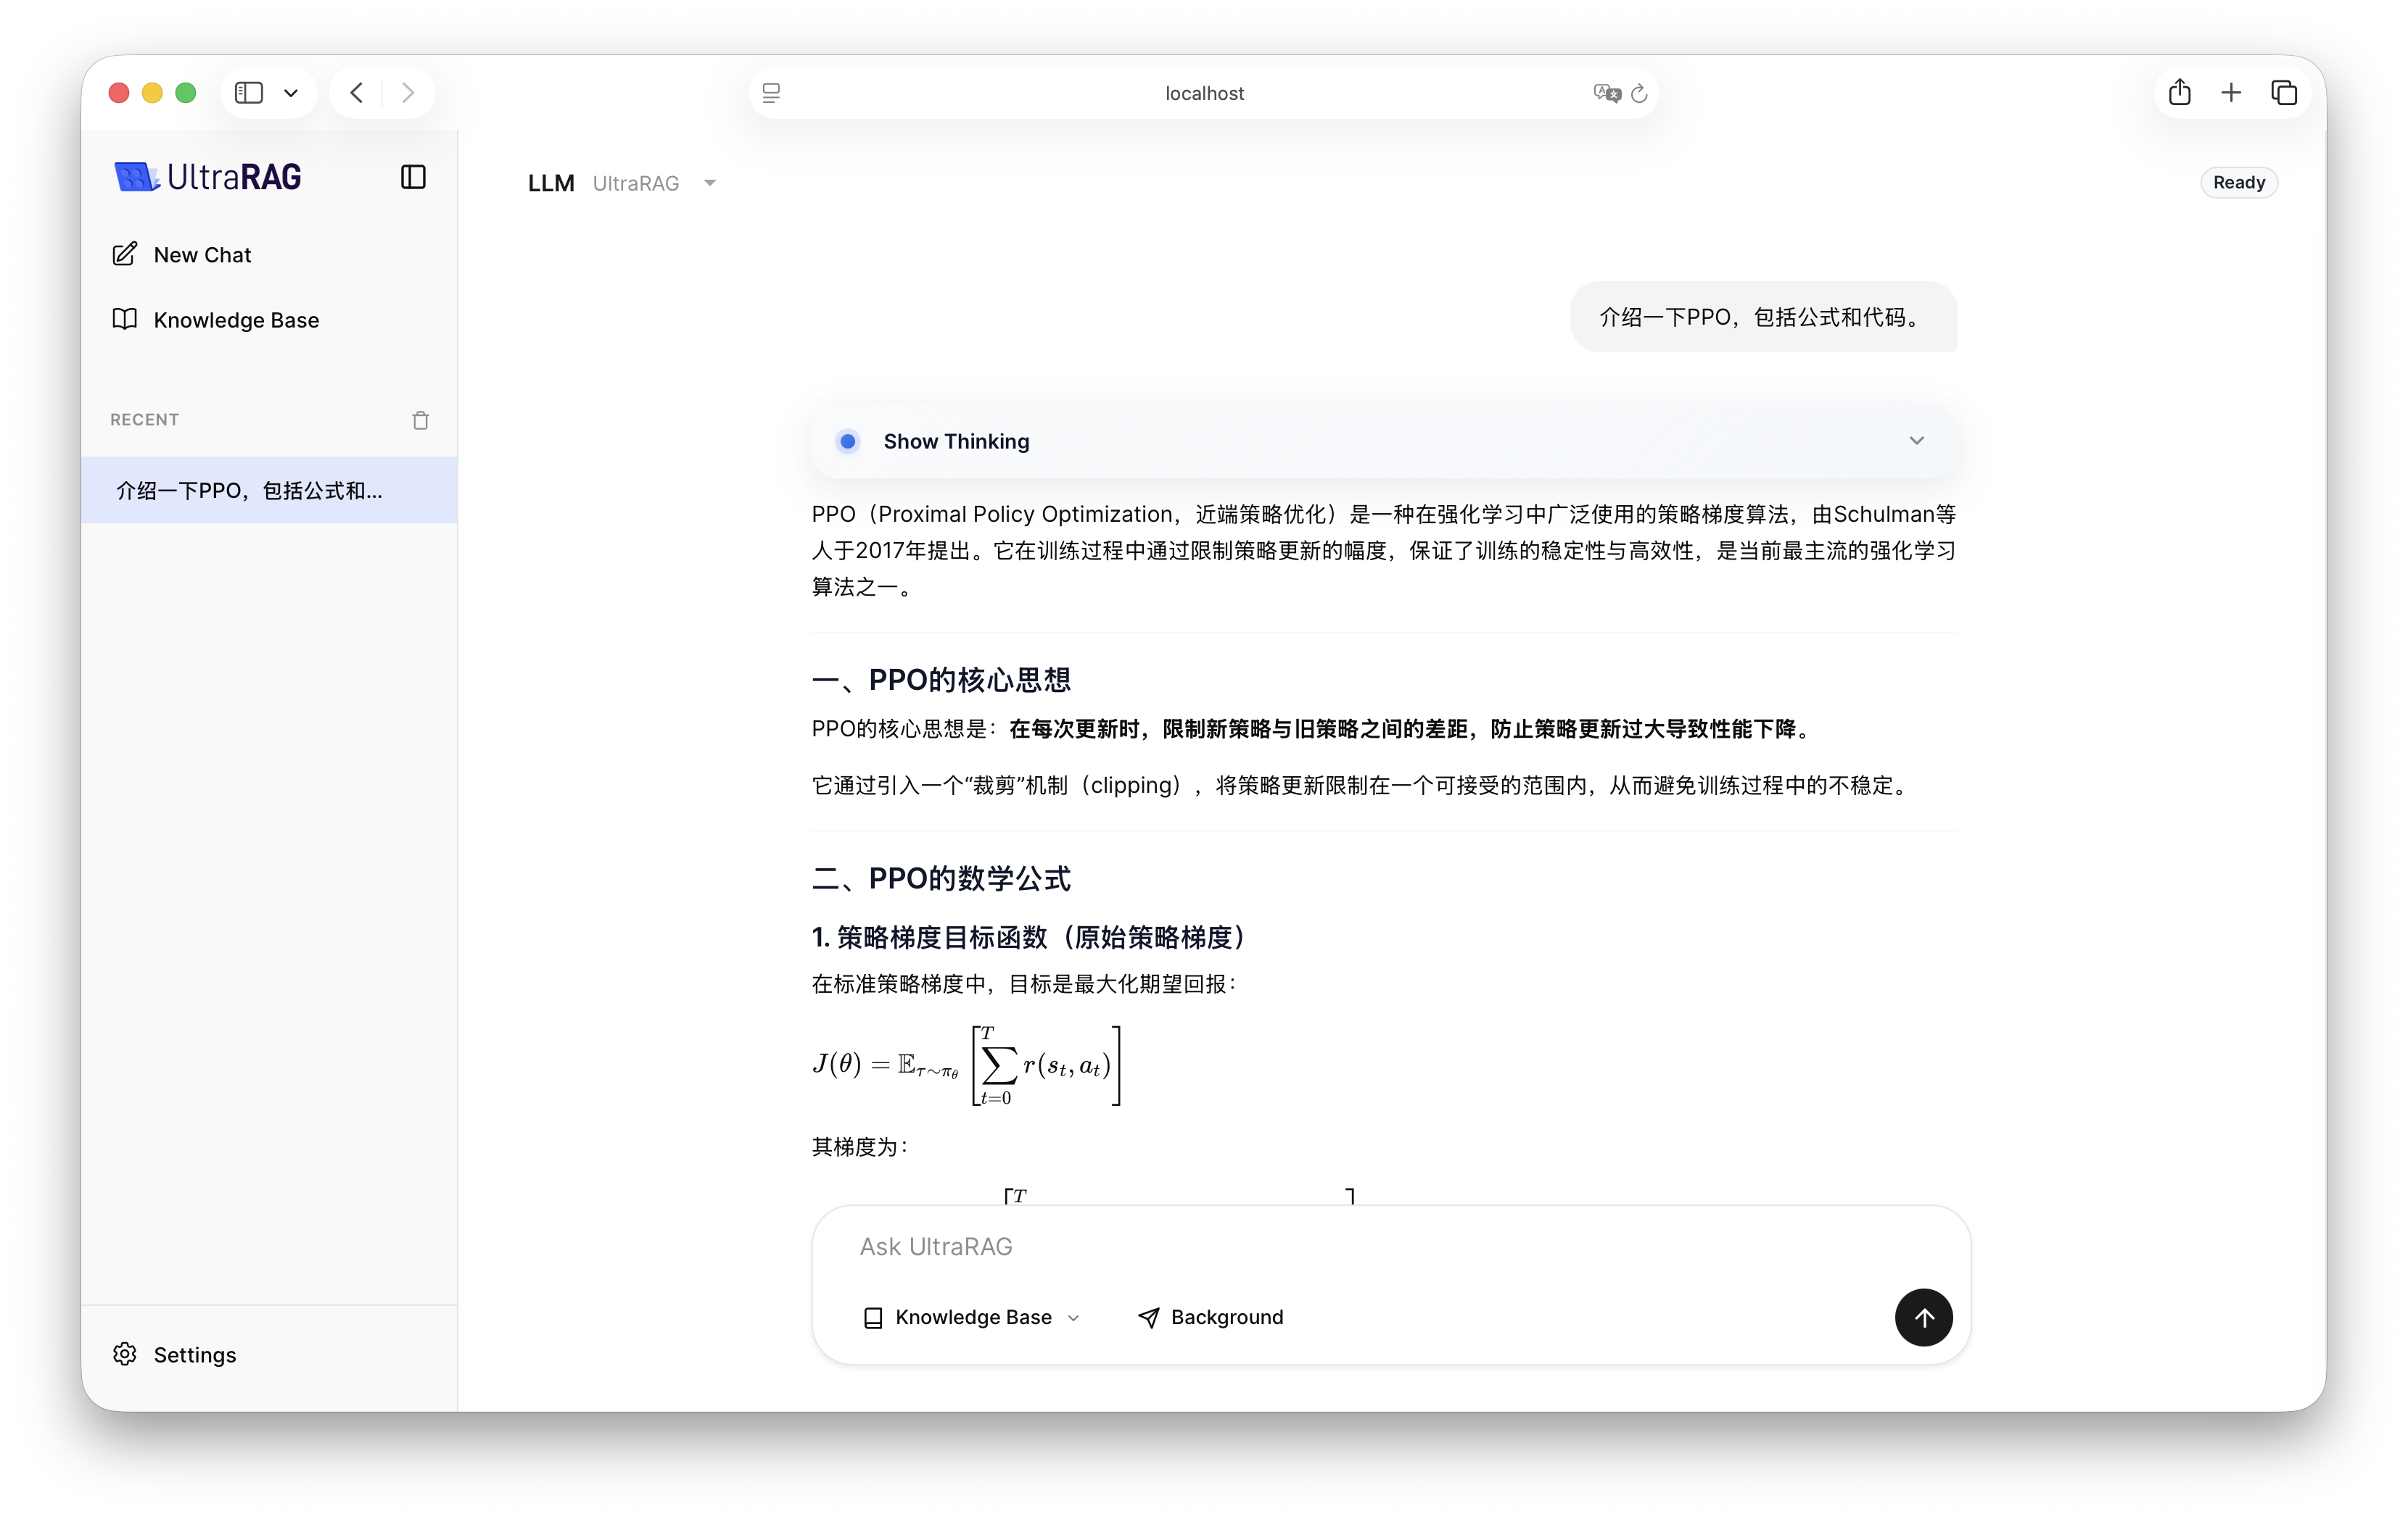
Task: Click the New Chat pencil icon
Action: 125,254
